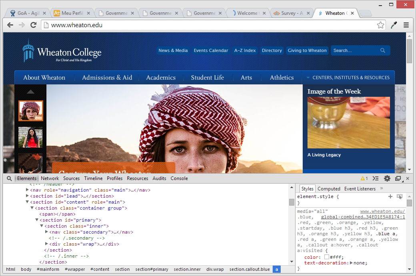Viewport: 416px width, 276px height.
Task: Open the Computed styles tab
Action: click(329, 189)
